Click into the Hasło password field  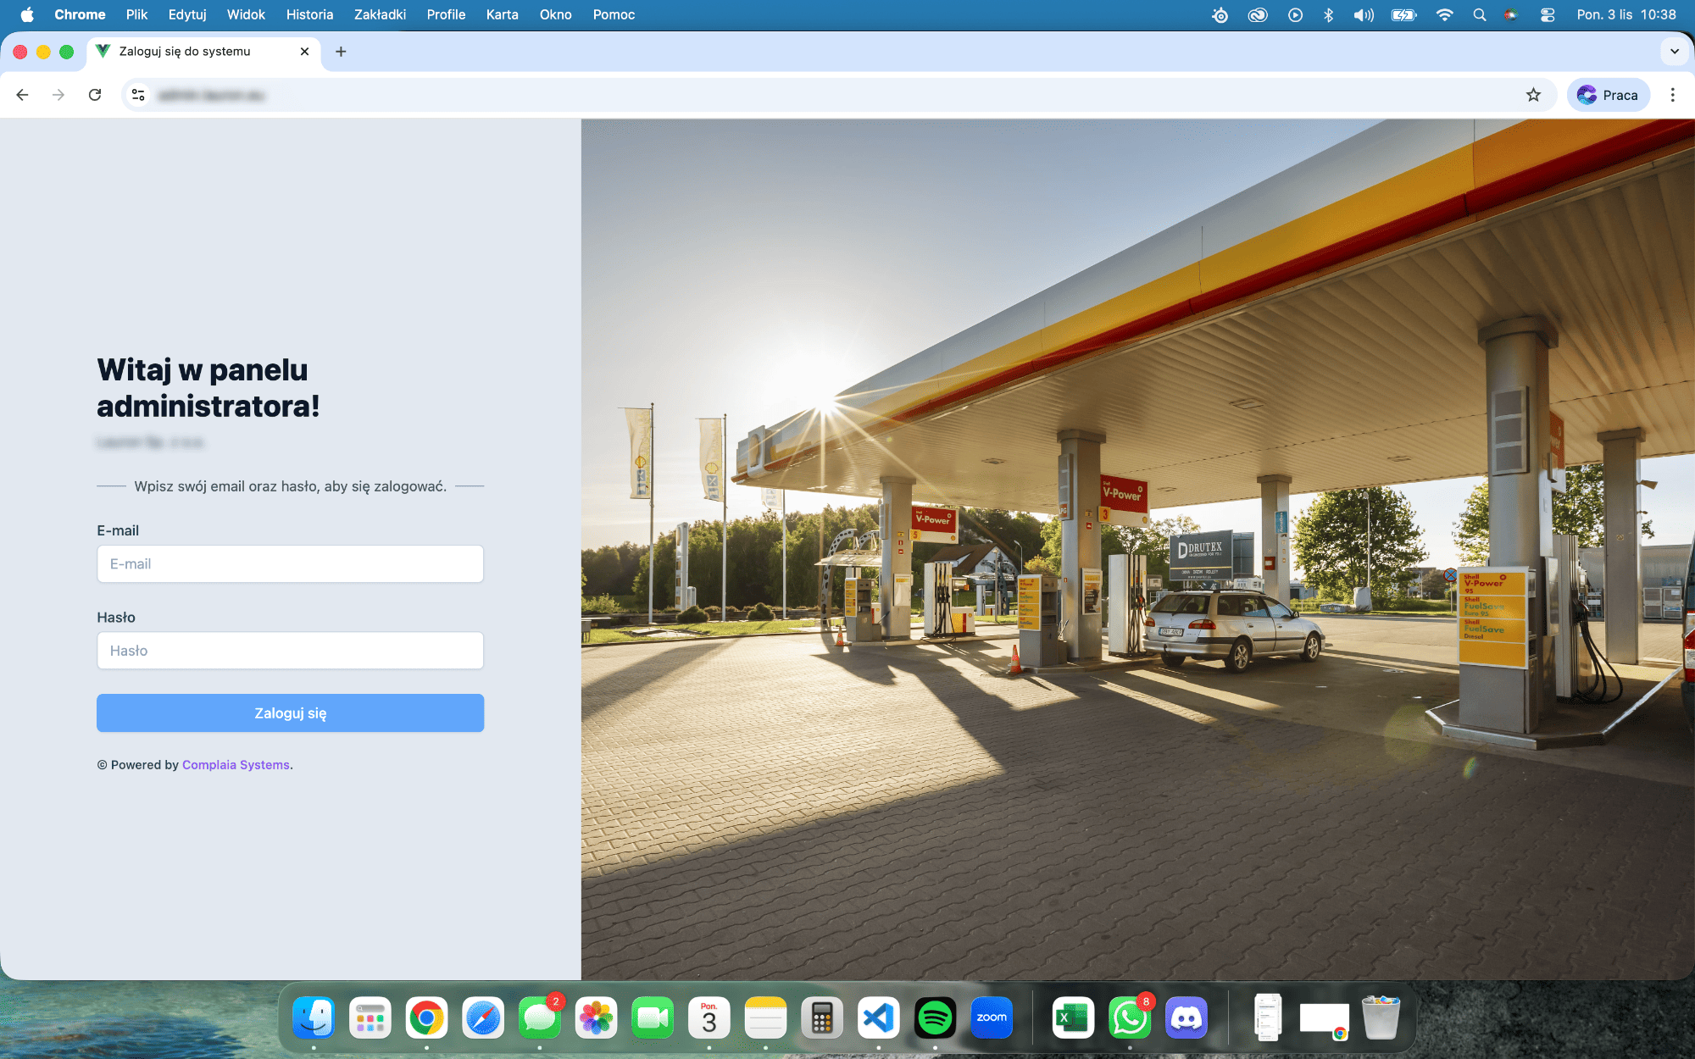tap(290, 651)
